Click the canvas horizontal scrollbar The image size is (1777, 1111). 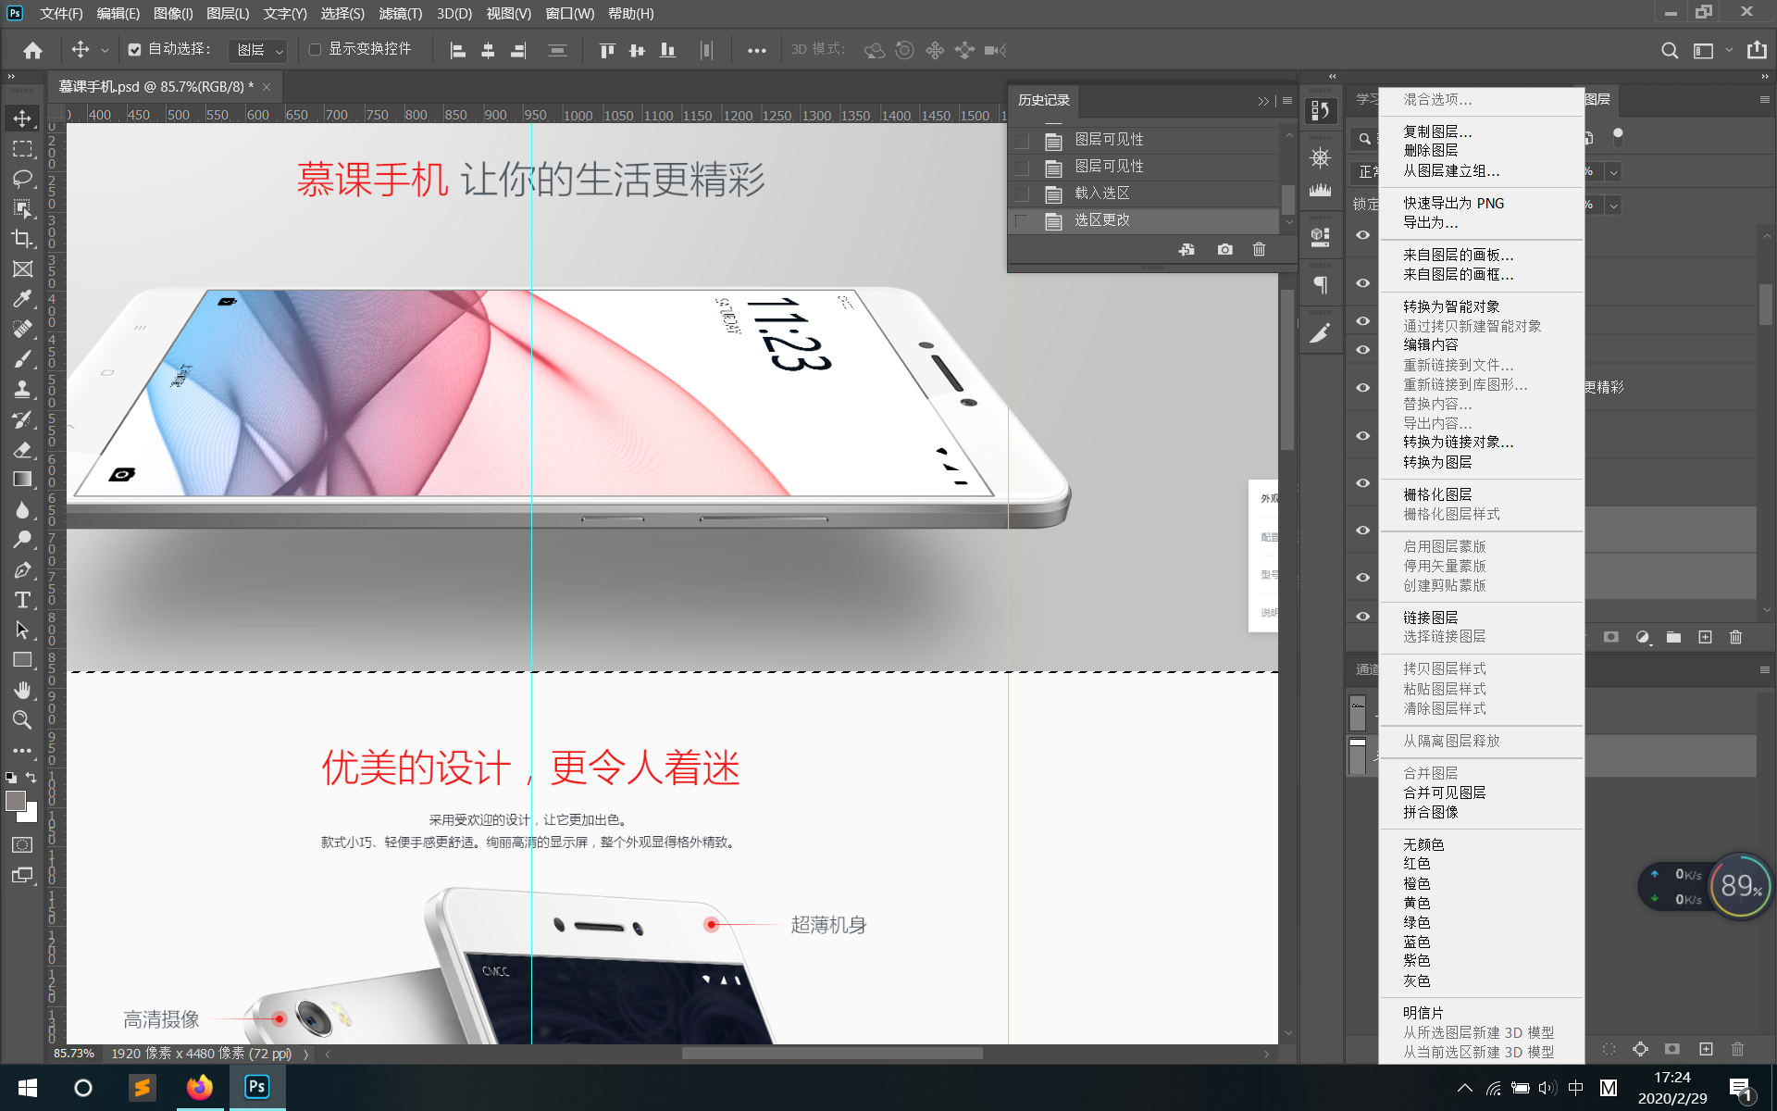pyautogui.click(x=832, y=1054)
